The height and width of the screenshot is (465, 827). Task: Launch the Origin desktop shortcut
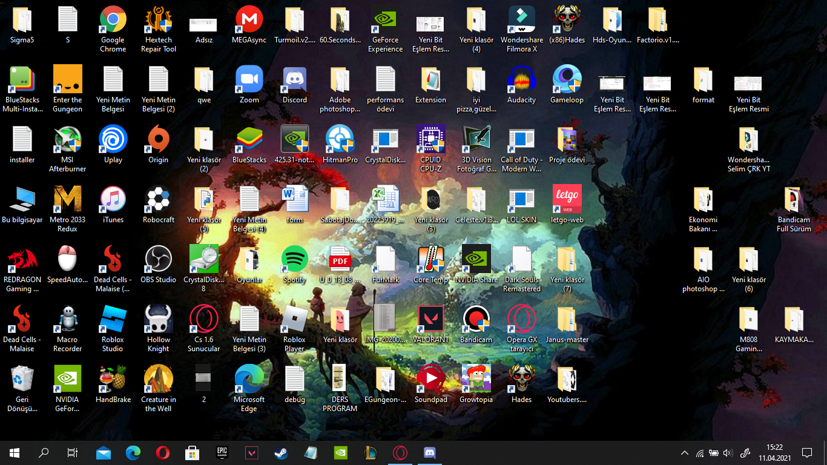click(x=159, y=145)
